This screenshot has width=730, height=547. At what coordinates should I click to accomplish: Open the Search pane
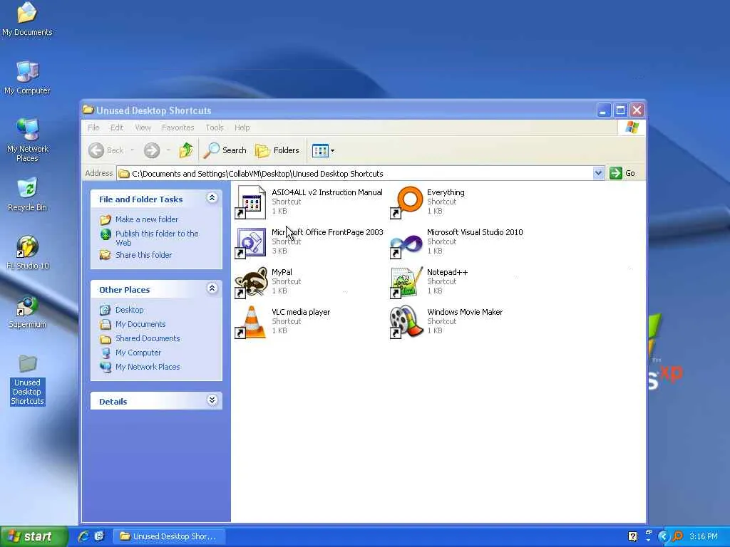225,150
